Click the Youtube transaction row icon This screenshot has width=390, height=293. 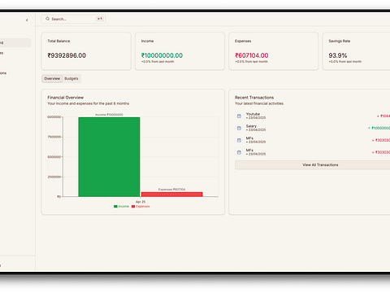pyautogui.click(x=239, y=116)
